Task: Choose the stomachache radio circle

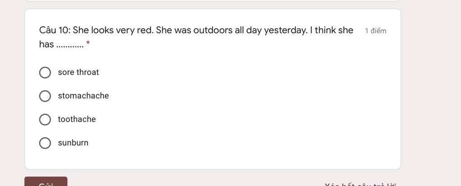Action: click(x=45, y=96)
